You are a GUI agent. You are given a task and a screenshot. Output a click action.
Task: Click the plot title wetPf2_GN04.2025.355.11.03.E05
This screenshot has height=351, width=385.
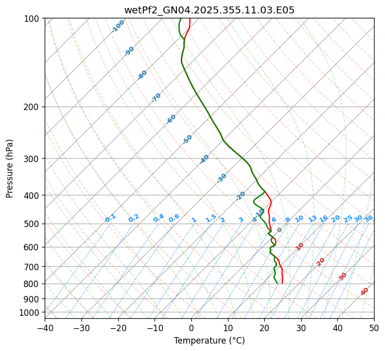pyautogui.click(x=209, y=10)
